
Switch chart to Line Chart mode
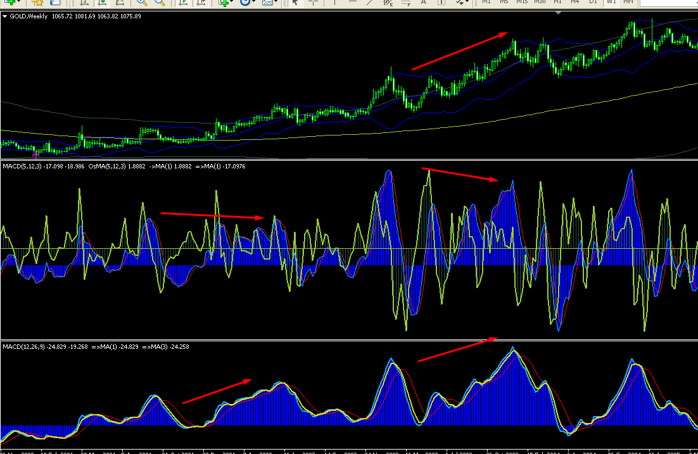pos(119,3)
